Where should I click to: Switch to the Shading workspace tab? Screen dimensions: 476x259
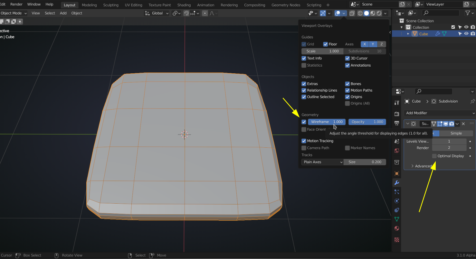point(184,5)
